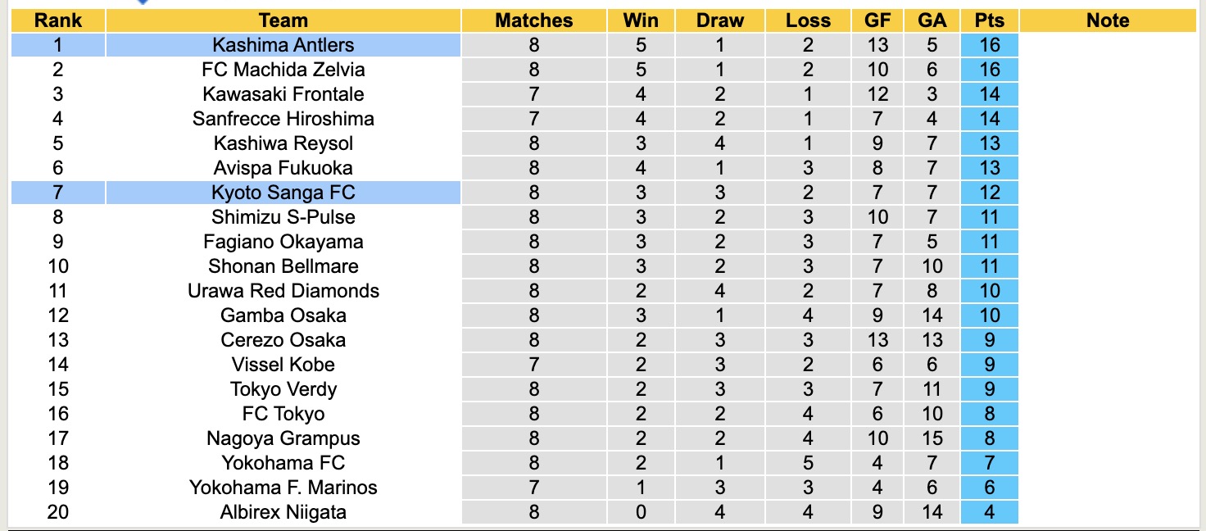Select the Kyoto Sanga FC row
The height and width of the screenshot is (531, 1206).
[x=283, y=193]
